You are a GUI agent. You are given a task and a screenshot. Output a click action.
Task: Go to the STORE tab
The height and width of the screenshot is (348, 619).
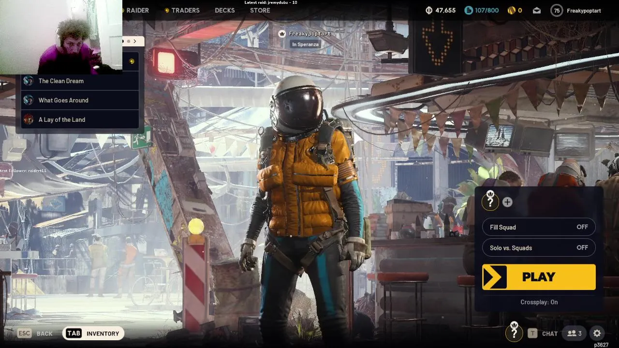click(x=260, y=10)
